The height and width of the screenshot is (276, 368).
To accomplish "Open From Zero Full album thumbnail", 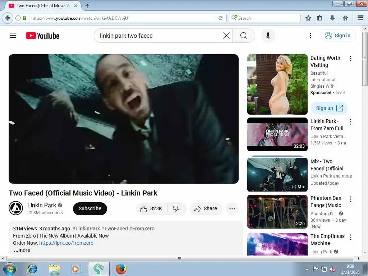I will click(277, 134).
